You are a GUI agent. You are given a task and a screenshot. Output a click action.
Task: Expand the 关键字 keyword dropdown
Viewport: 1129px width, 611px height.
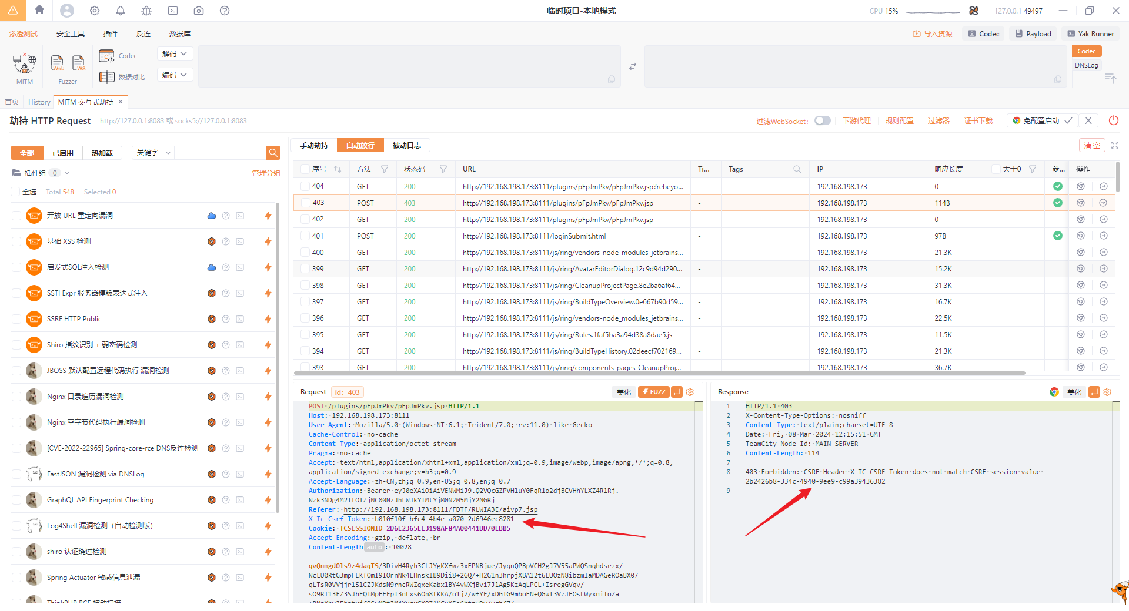[153, 153]
